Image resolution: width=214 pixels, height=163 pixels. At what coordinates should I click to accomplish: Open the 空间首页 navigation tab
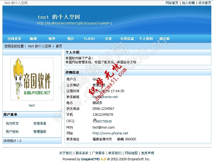click(x=14, y=39)
